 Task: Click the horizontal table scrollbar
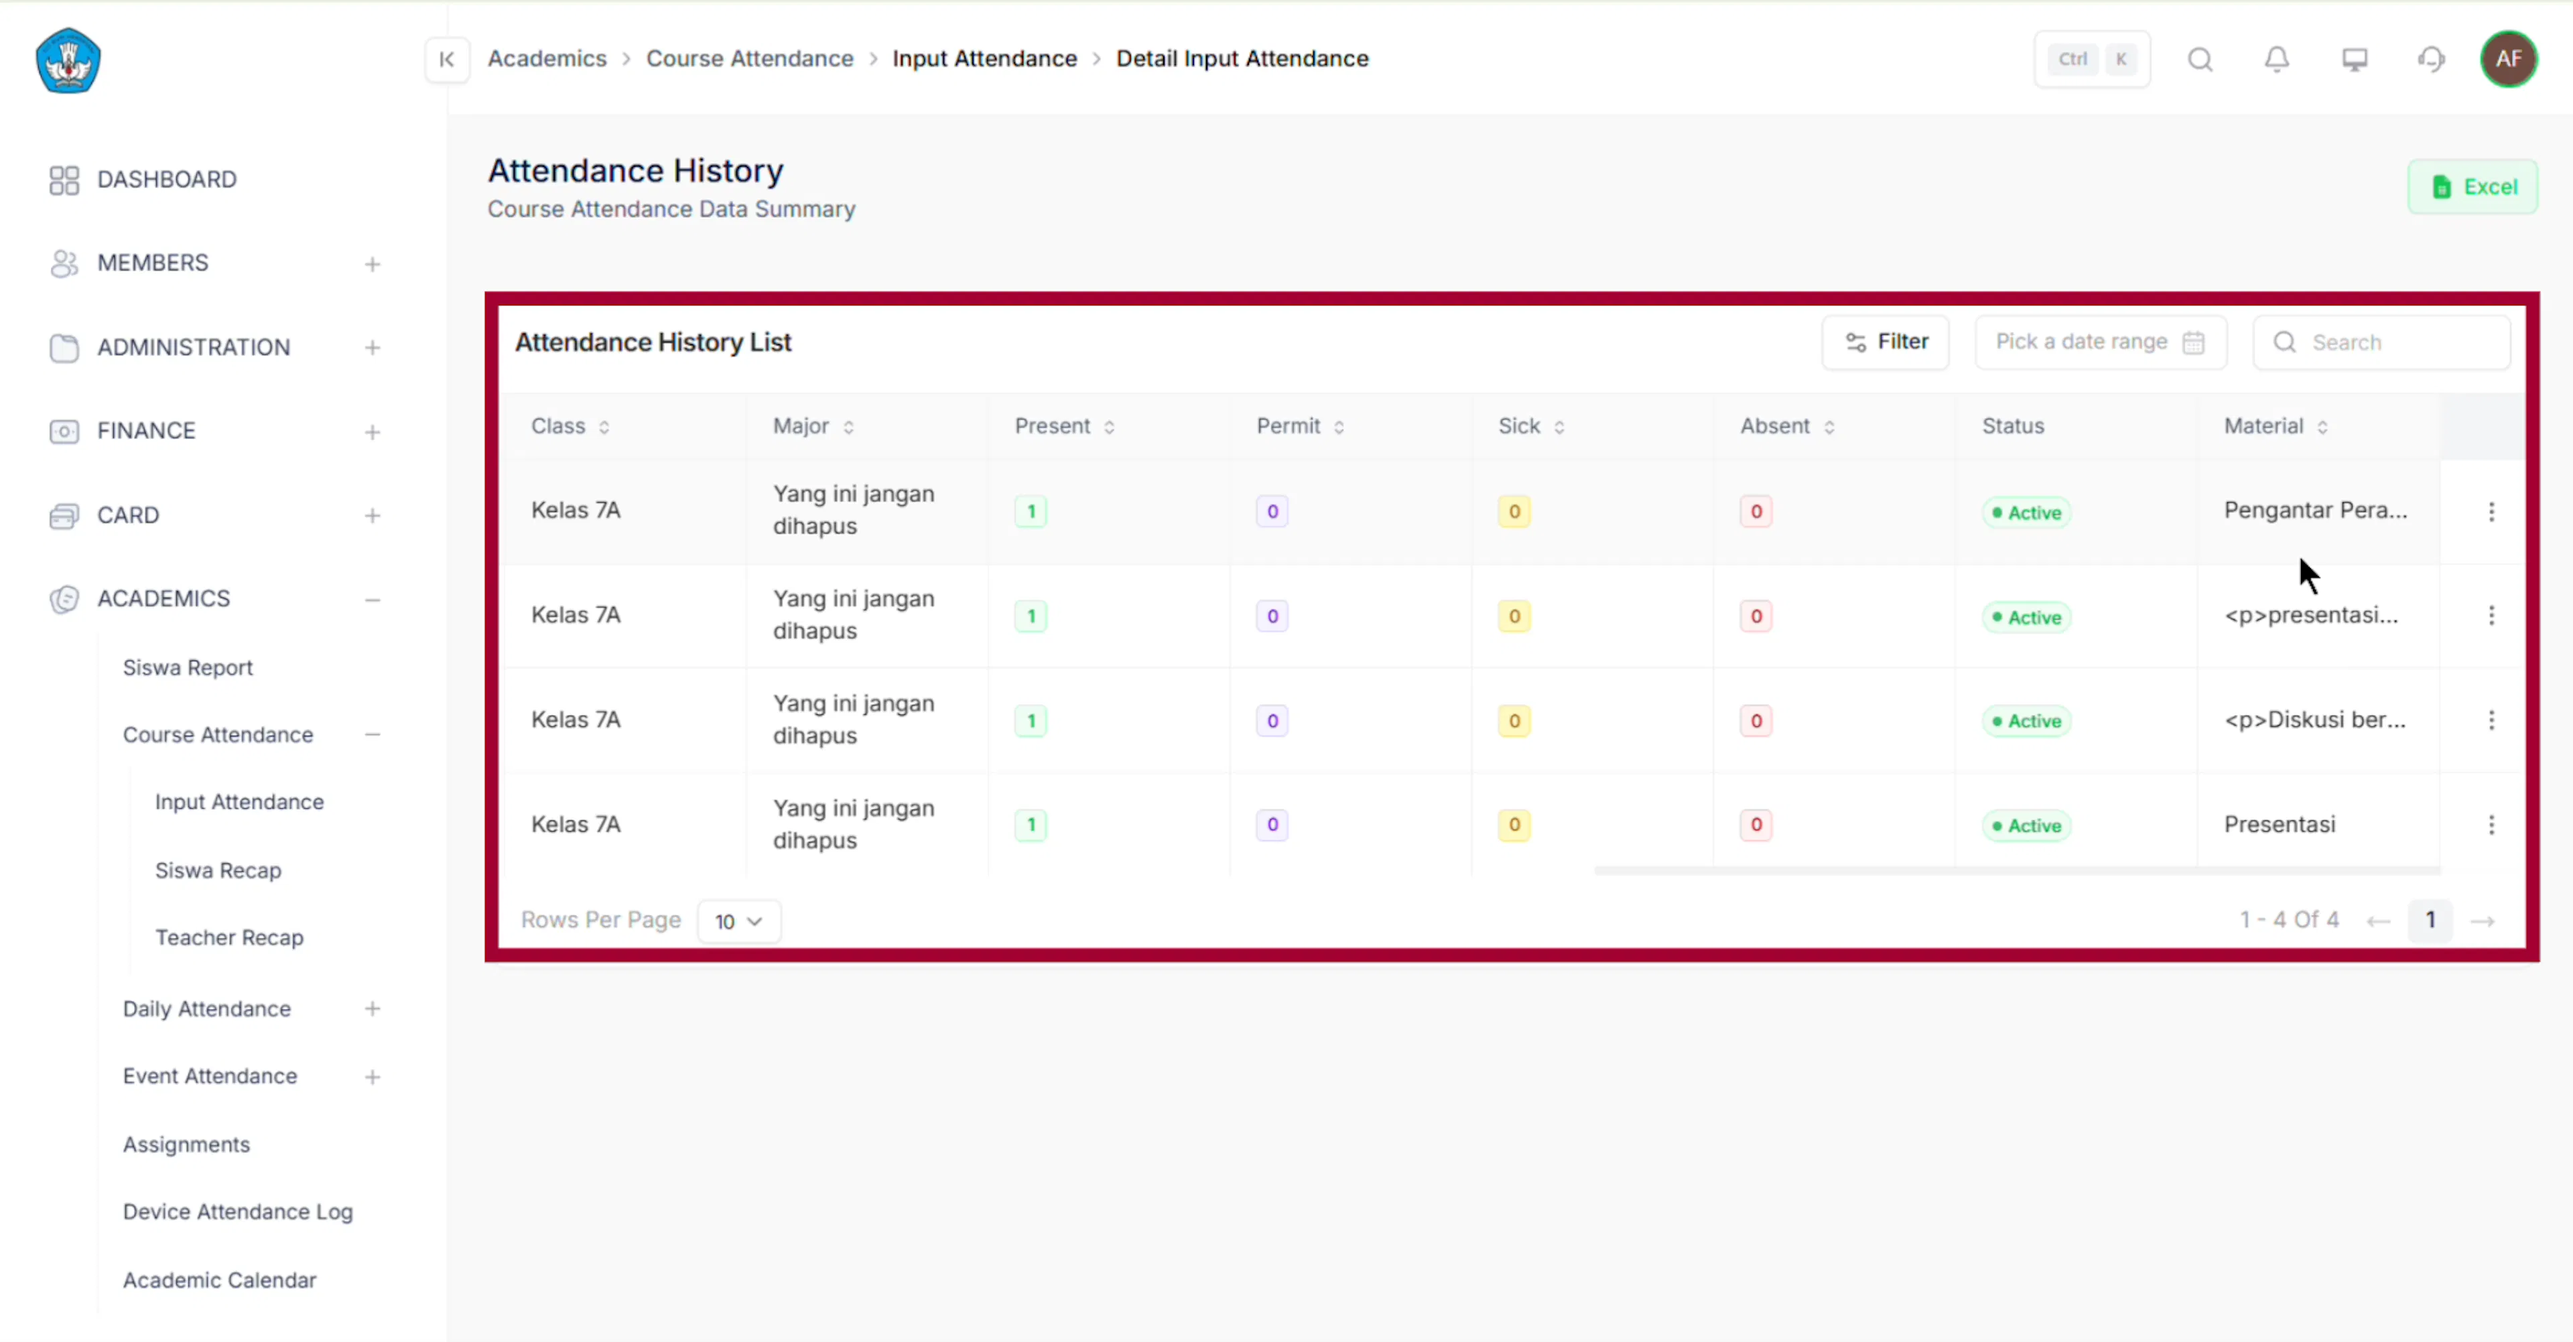click(x=2017, y=871)
